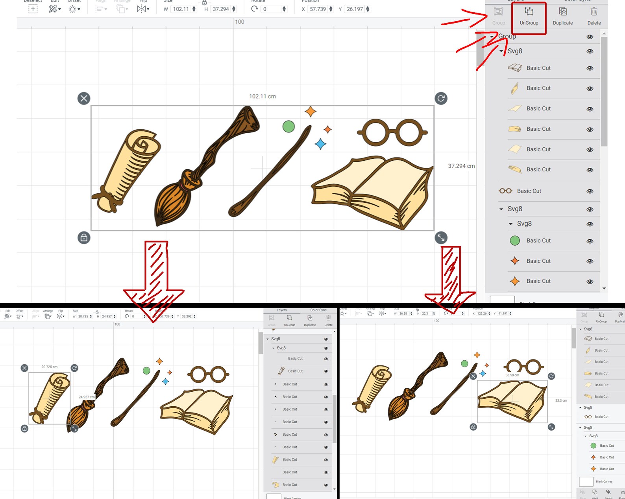Collapse the Svg8 directly under Group, top panel
Image resolution: width=625 pixels, height=499 pixels.
pyautogui.click(x=501, y=51)
